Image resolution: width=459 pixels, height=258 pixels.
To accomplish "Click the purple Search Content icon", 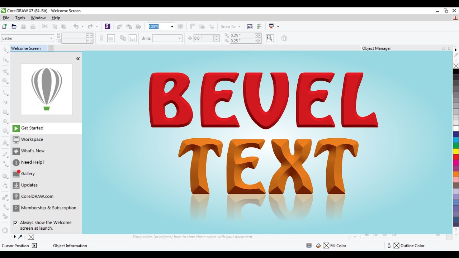I will [107, 26].
